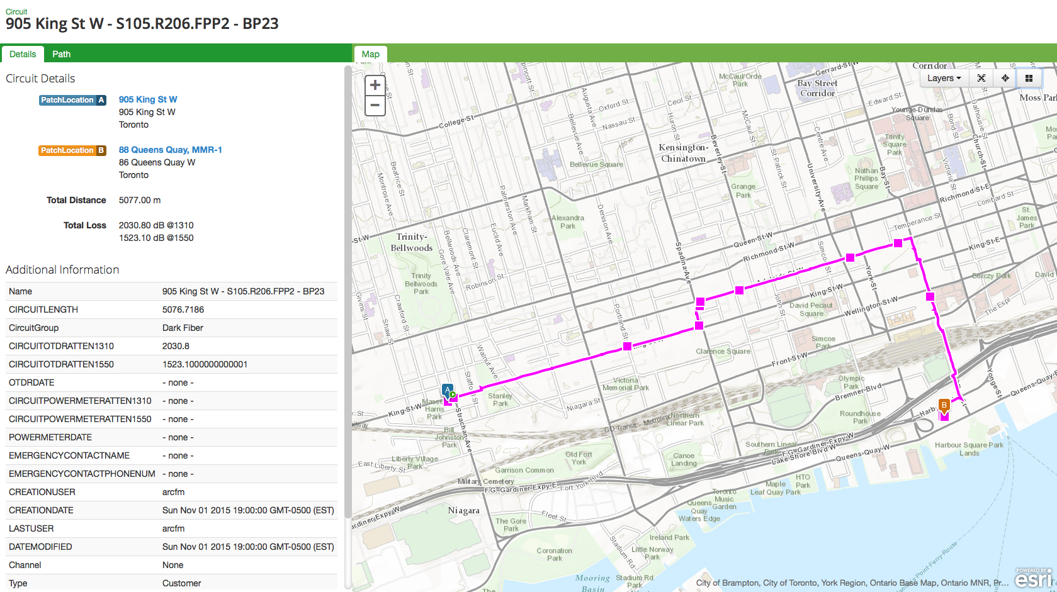The image size is (1057, 592).
Task: Switch to the Path tab
Action: click(61, 54)
